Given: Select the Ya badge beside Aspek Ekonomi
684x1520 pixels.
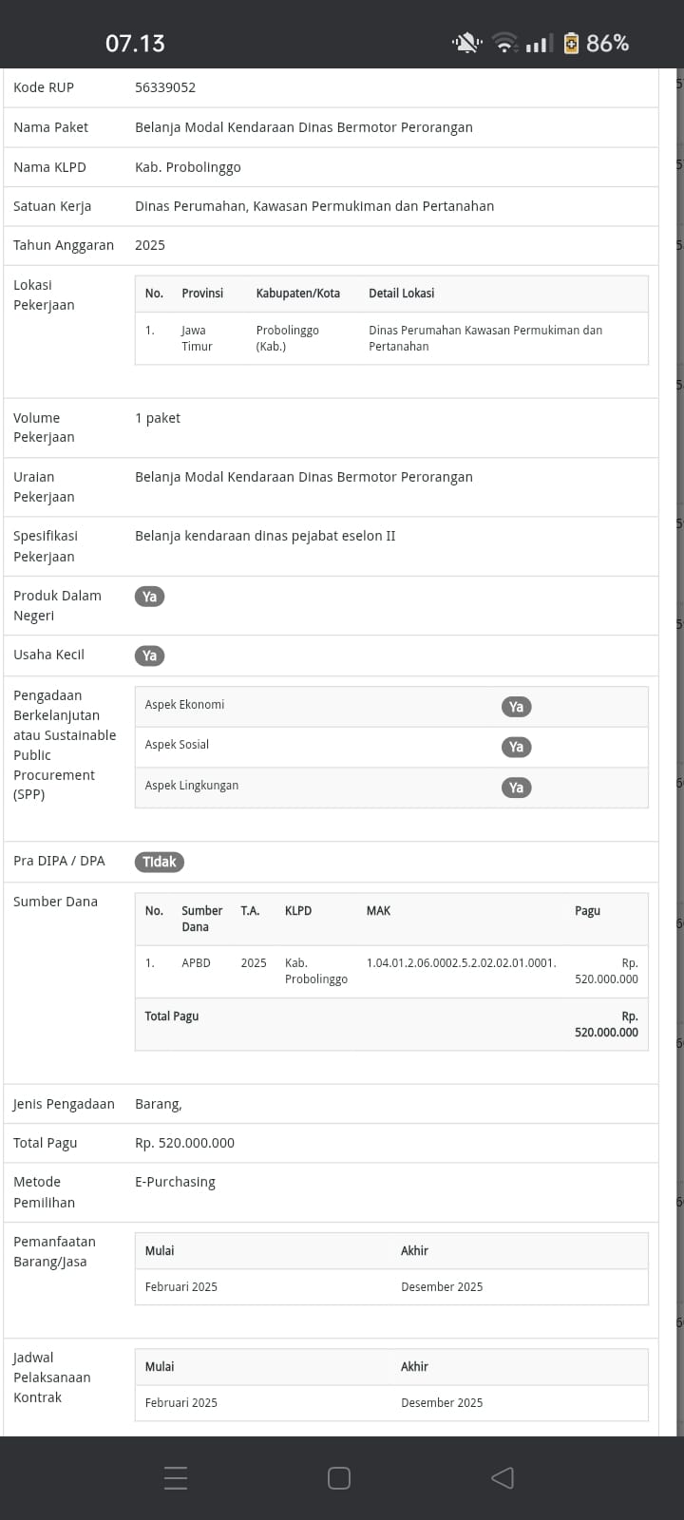Looking at the screenshot, I should pyautogui.click(x=516, y=707).
